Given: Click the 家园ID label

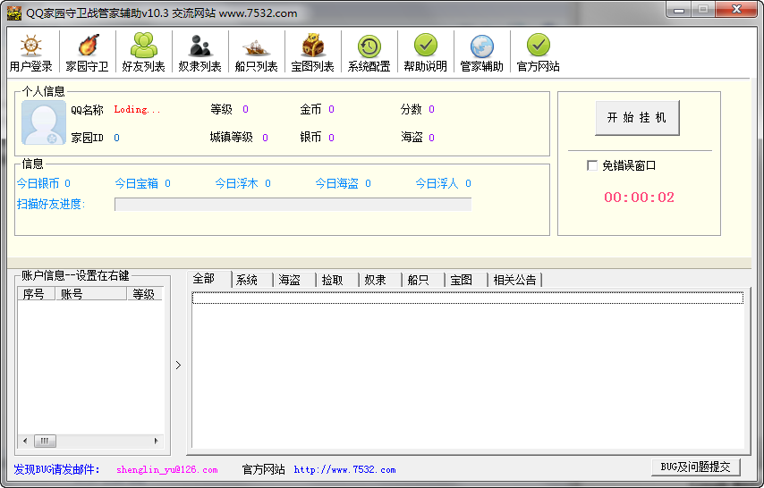Looking at the screenshot, I should (87, 138).
